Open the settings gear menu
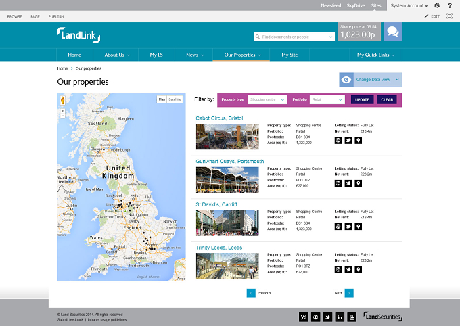Viewport: 460px width, 326px height. (437, 5)
